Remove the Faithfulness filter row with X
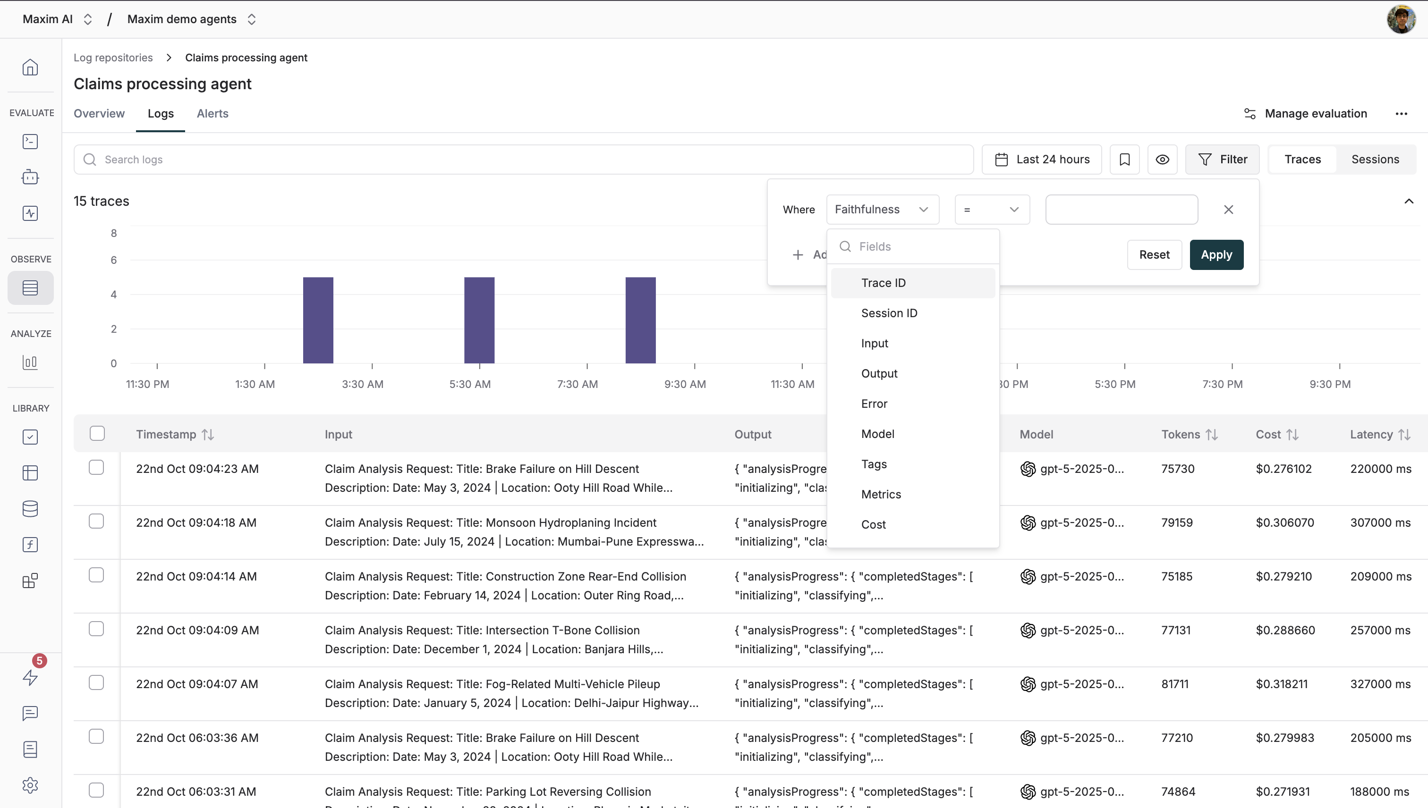 click(1228, 209)
